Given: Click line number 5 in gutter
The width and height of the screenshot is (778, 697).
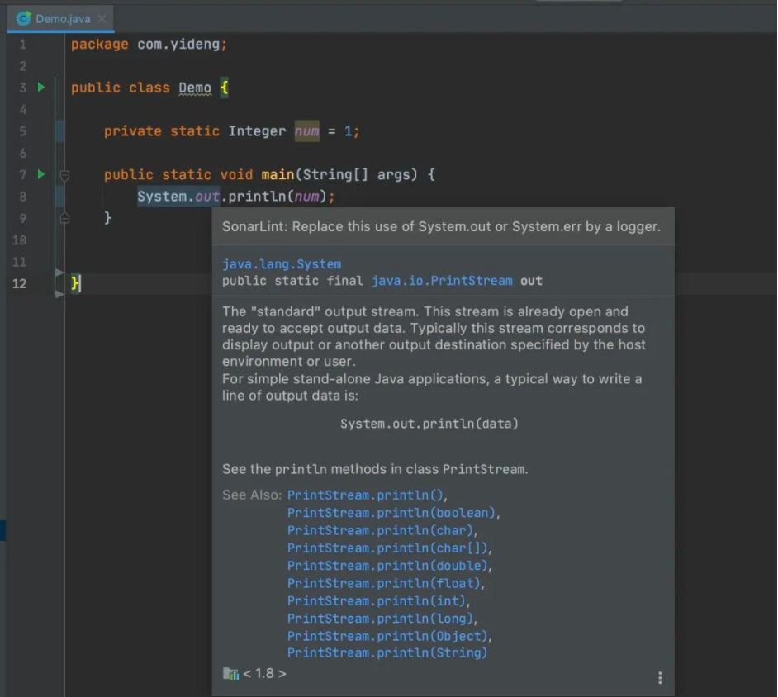Looking at the screenshot, I should (23, 131).
